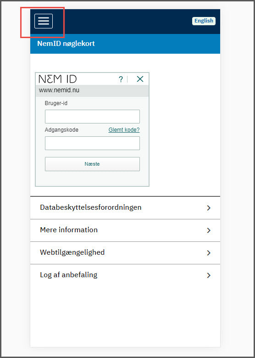
Task: Open the Glemt kode? link
Action: coord(124,130)
